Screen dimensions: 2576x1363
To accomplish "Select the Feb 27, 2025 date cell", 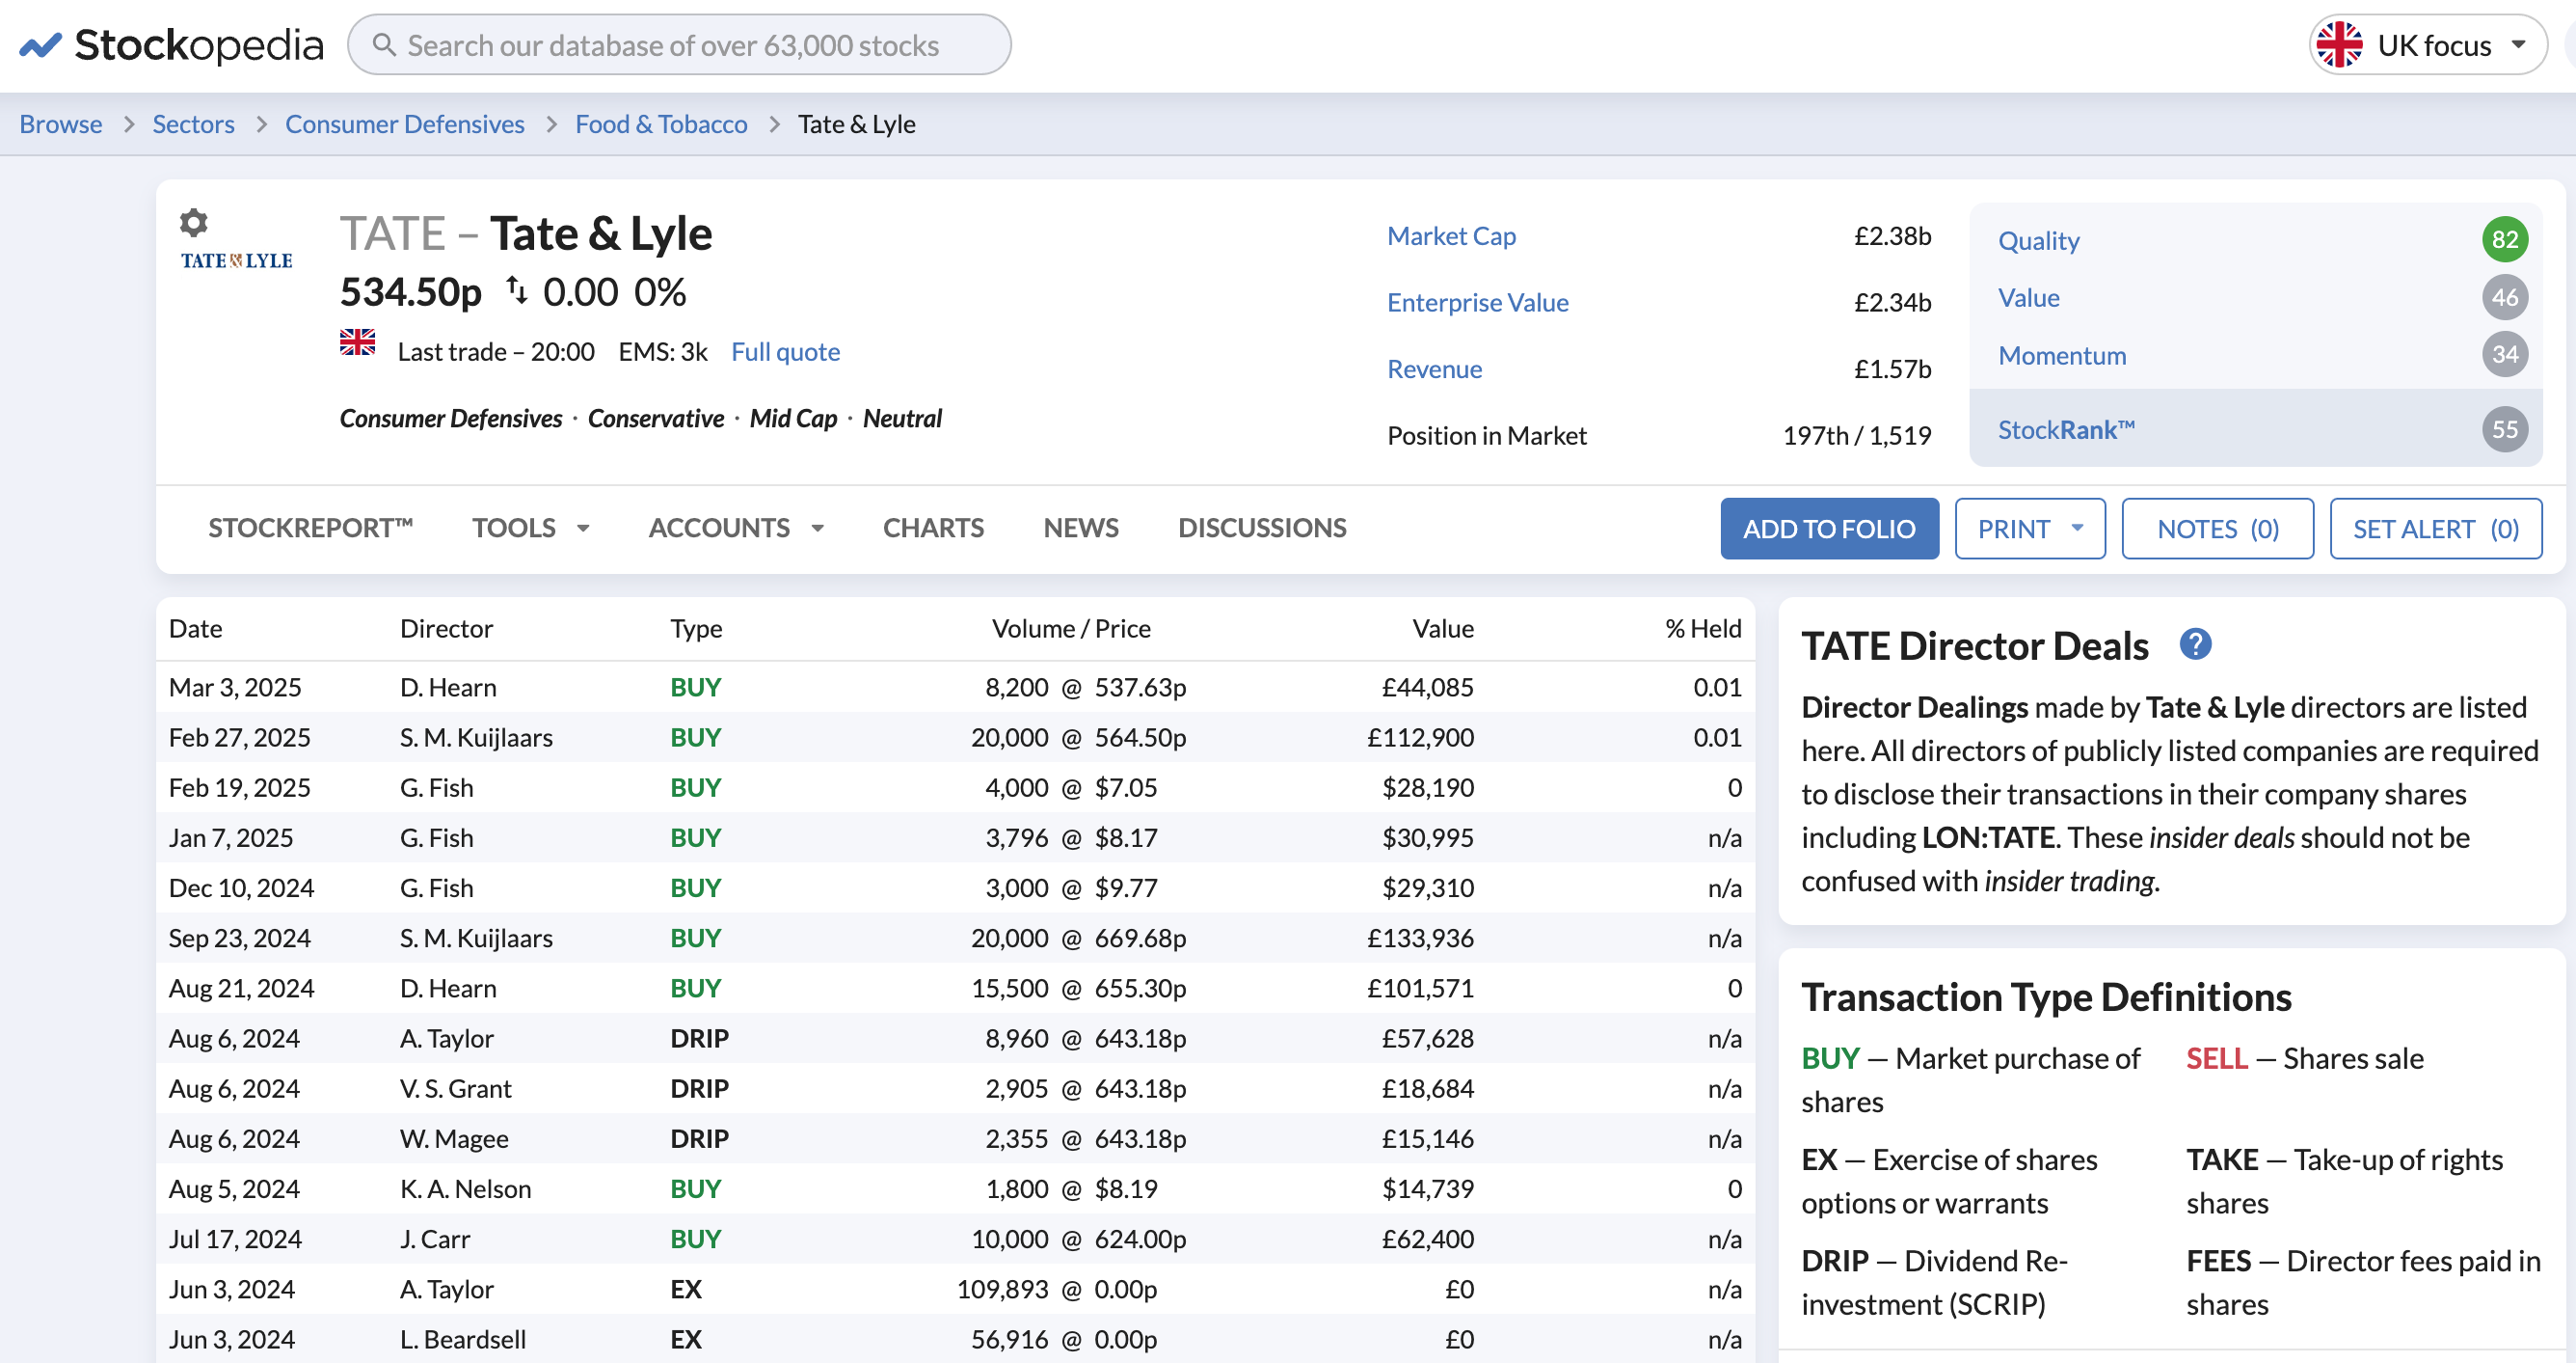I will tap(239, 738).
